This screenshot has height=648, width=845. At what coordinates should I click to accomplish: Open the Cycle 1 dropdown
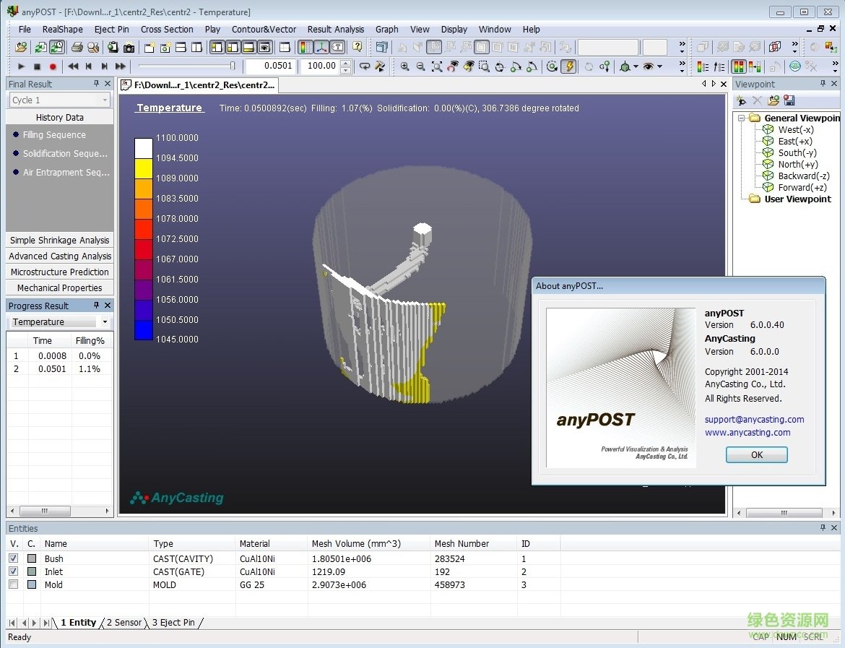pos(105,100)
